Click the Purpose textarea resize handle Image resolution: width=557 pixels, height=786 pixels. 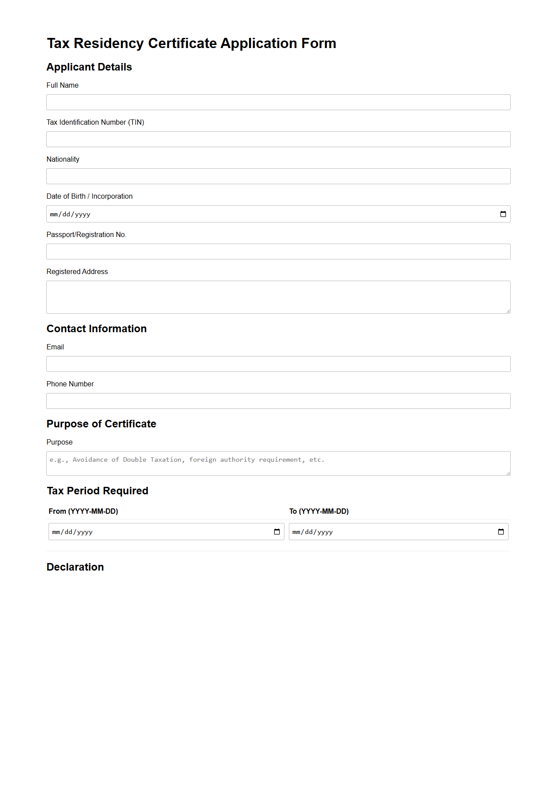[508, 473]
